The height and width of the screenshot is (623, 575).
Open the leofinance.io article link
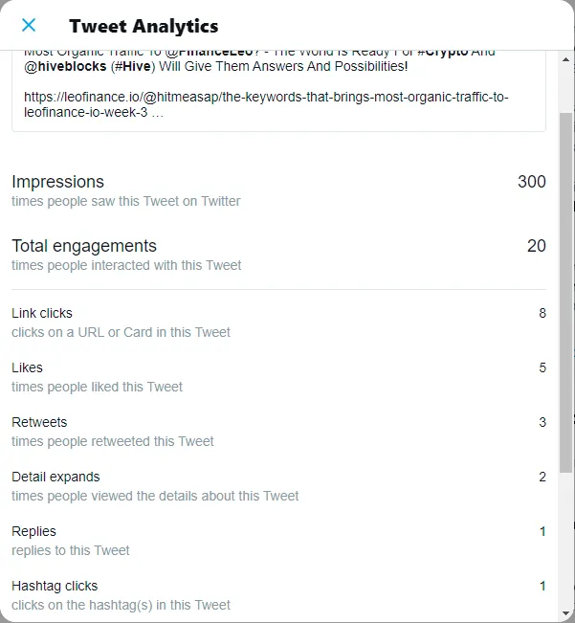266,104
